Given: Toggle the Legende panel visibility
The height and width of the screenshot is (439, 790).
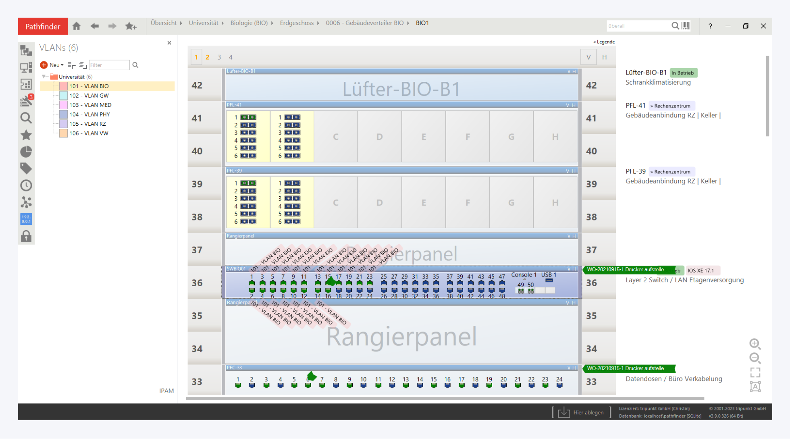Looking at the screenshot, I should 604,42.
